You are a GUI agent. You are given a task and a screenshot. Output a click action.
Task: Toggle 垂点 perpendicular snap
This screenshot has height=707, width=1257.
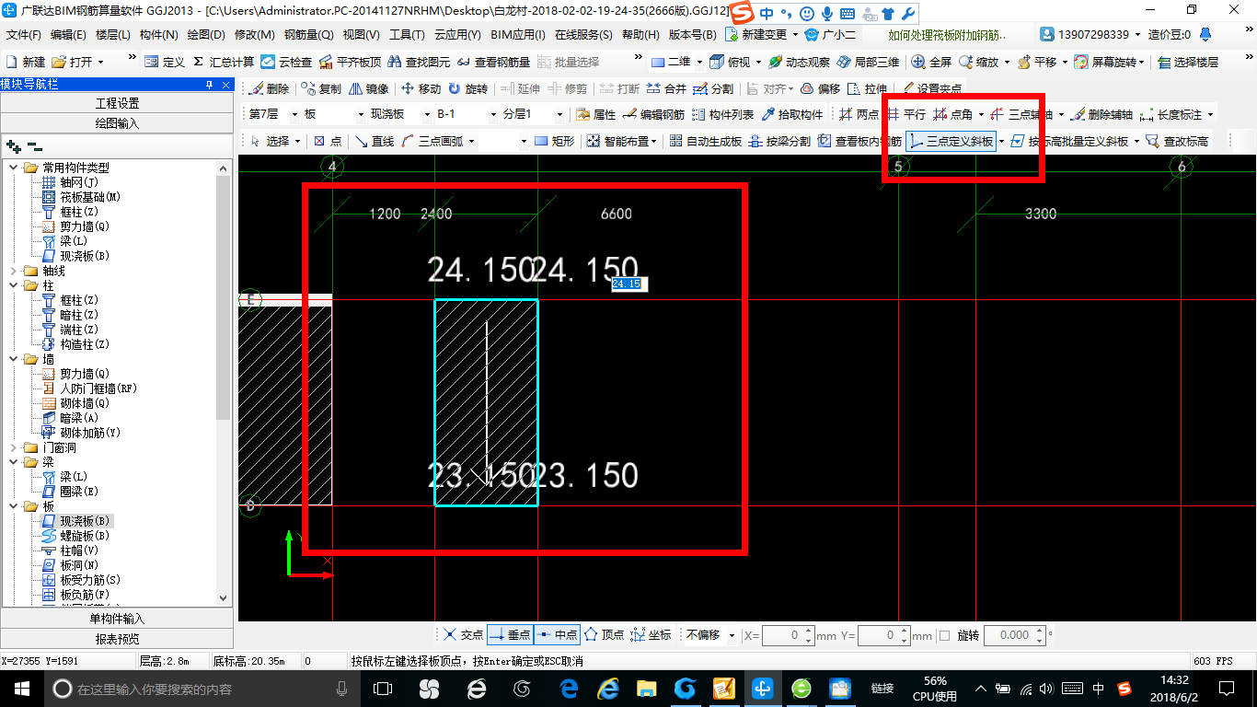tap(510, 635)
